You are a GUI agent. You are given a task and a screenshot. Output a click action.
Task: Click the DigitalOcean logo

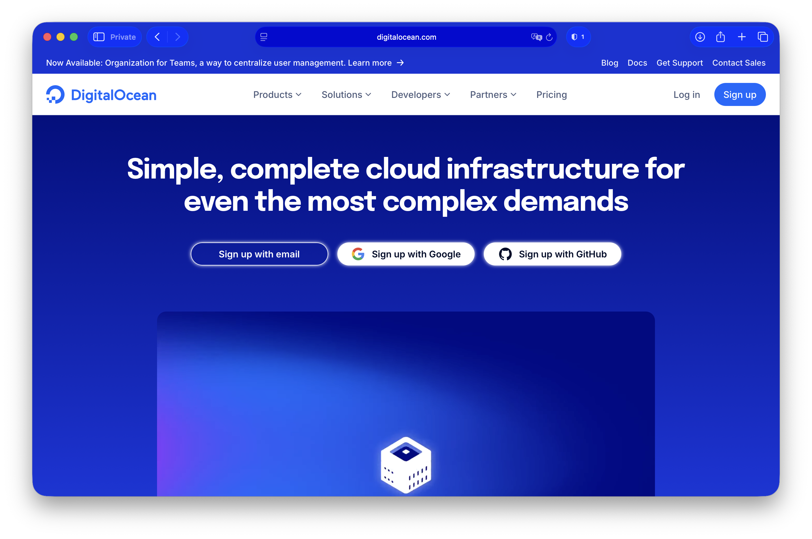pos(101,94)
